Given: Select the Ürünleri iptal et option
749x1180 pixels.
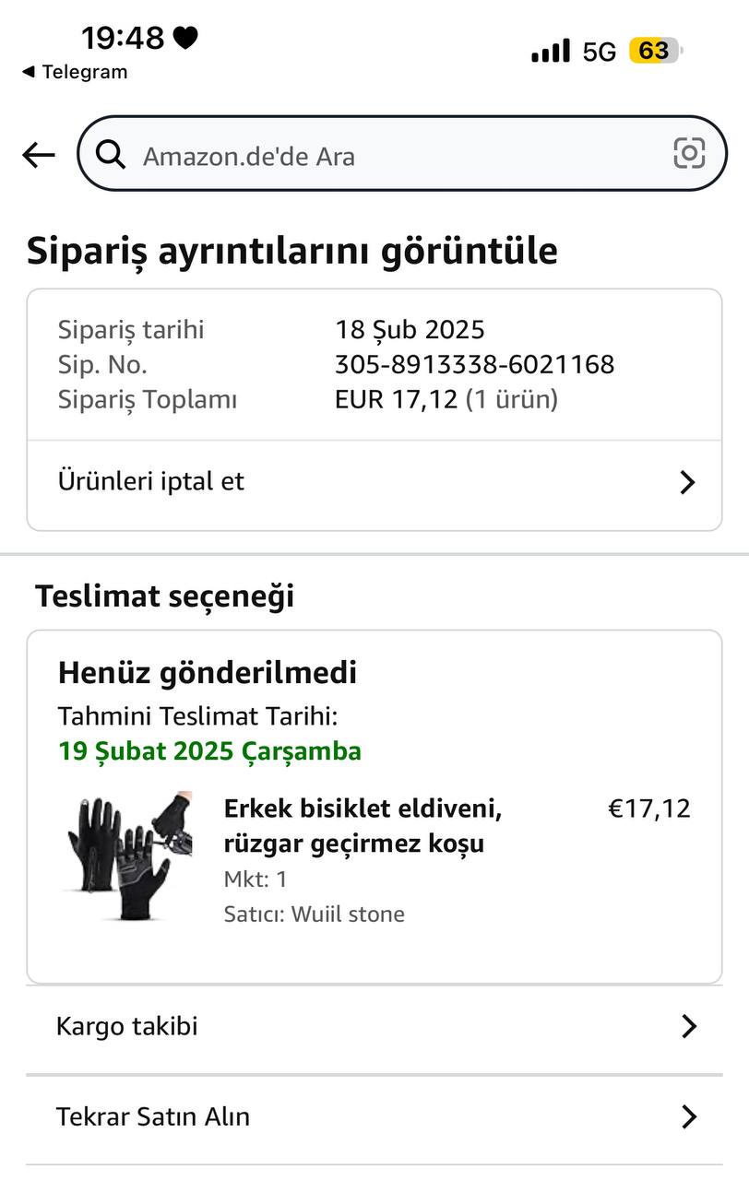Looking at the screenshot, I should [x=151, y=481].
